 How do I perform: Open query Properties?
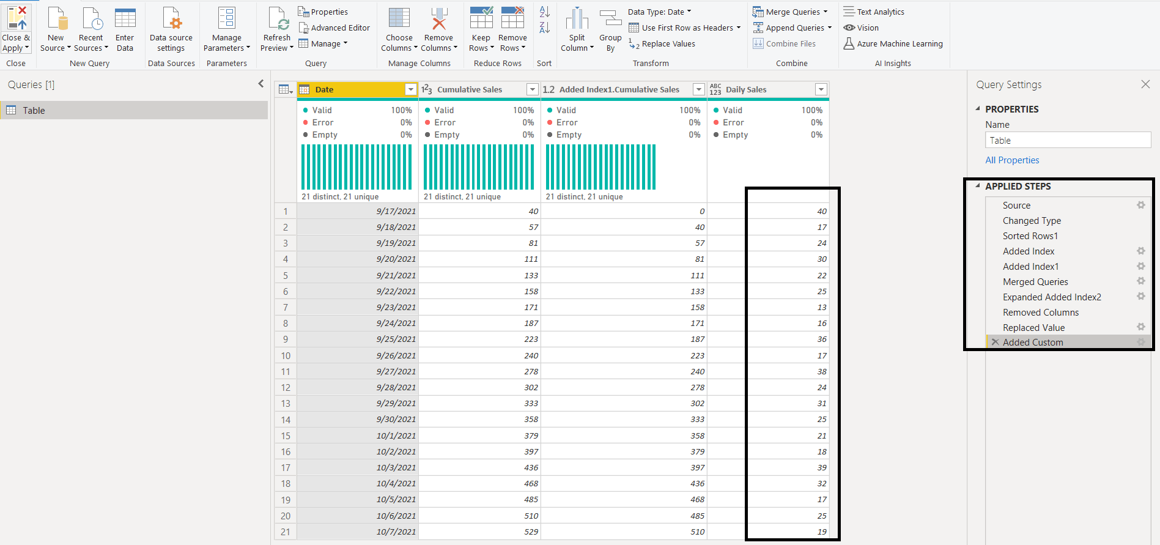tap(323, 12)
